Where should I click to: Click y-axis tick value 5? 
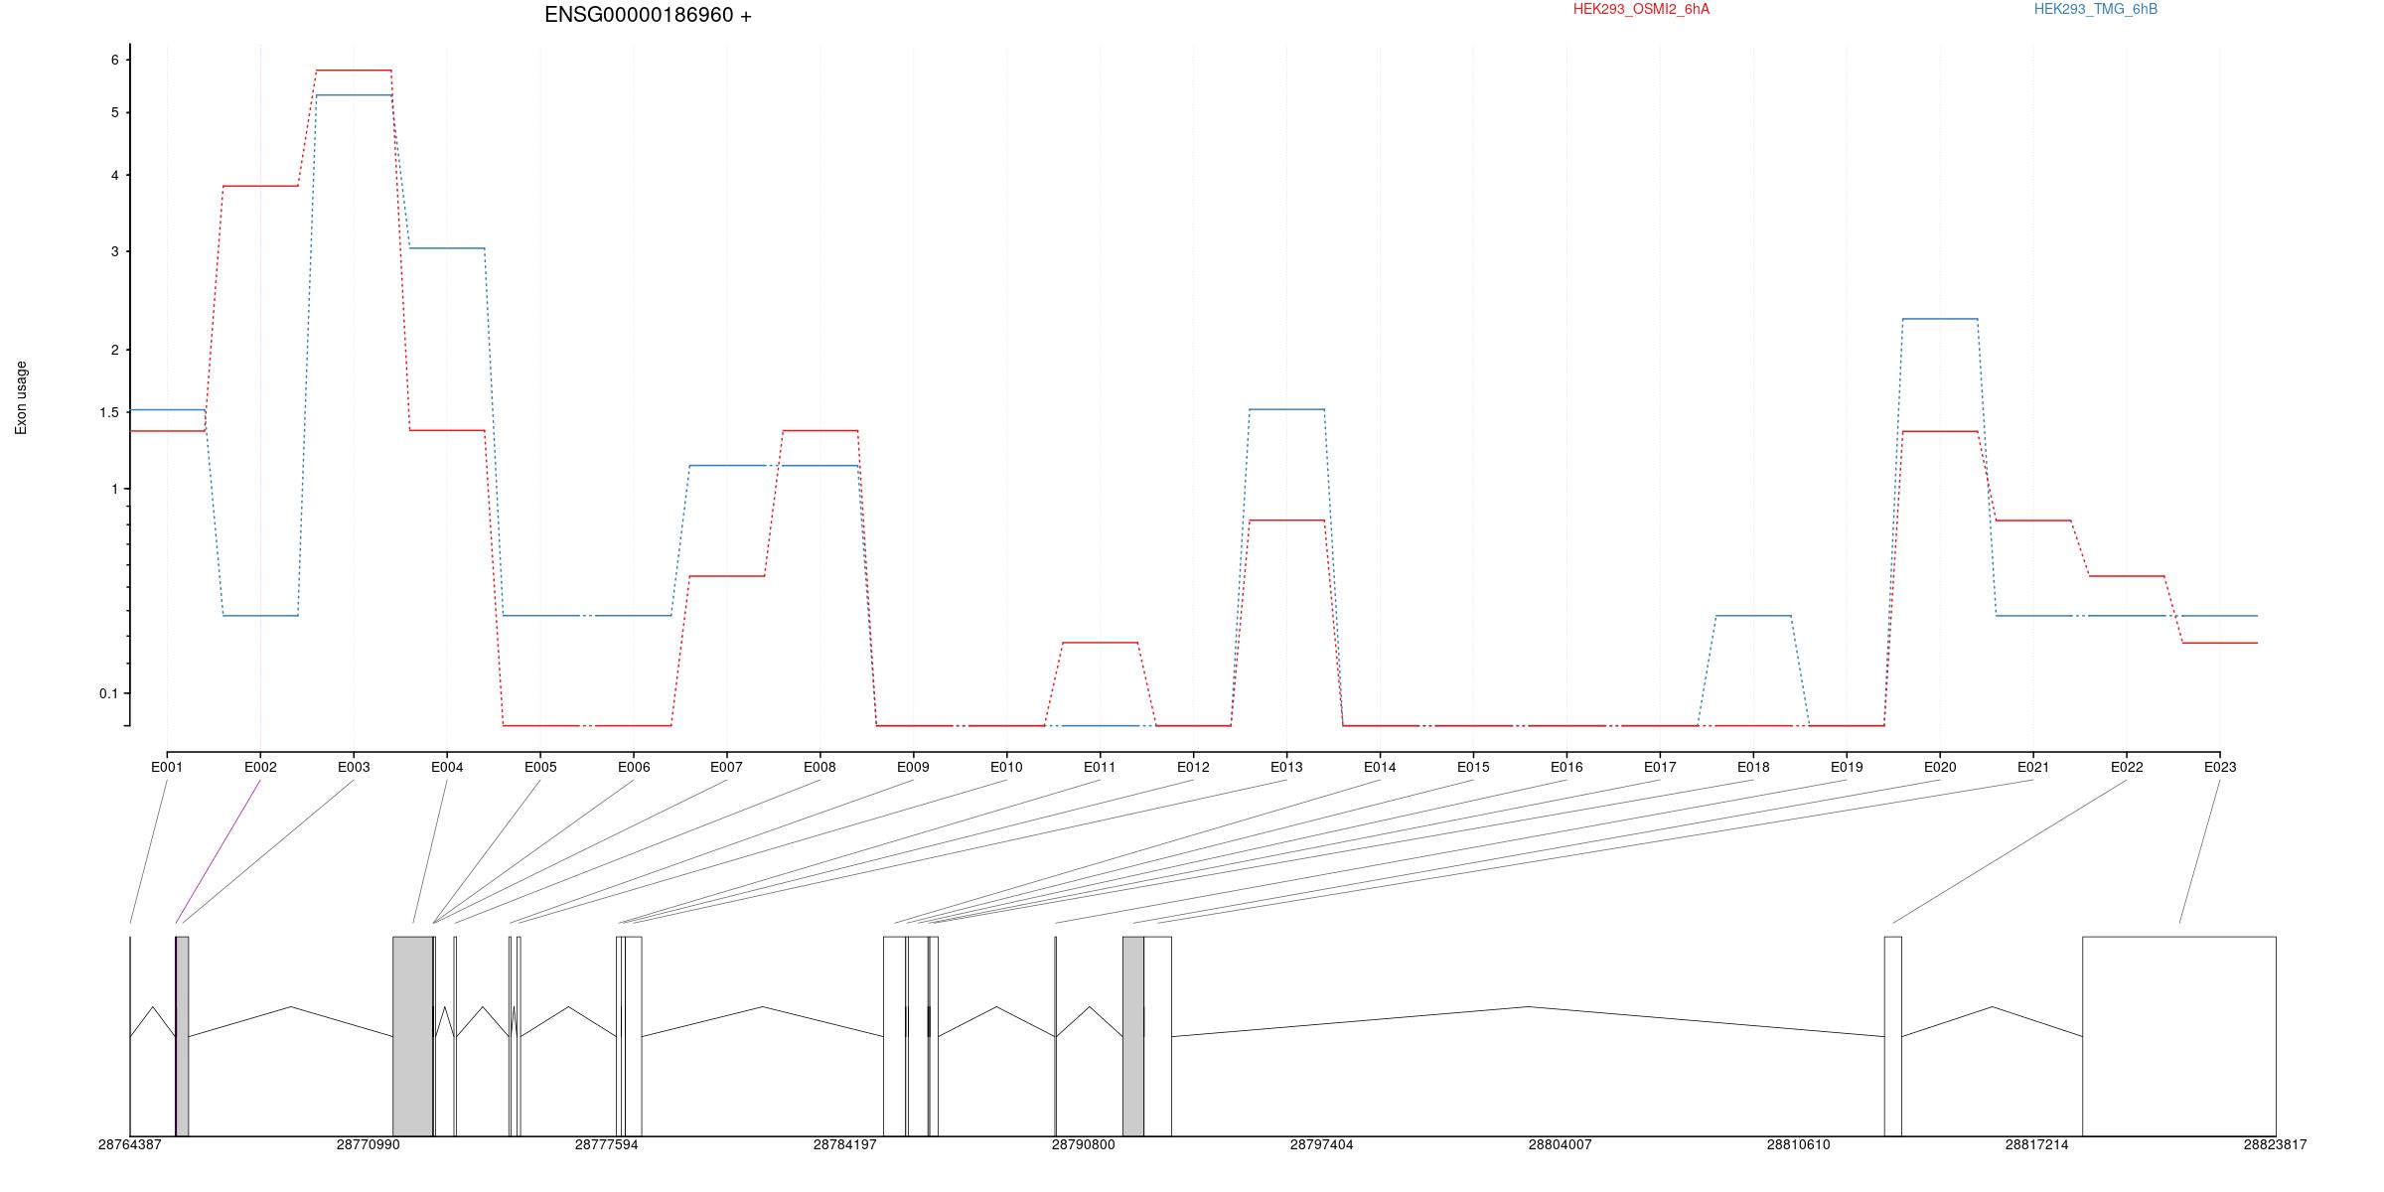click(115, 112)
